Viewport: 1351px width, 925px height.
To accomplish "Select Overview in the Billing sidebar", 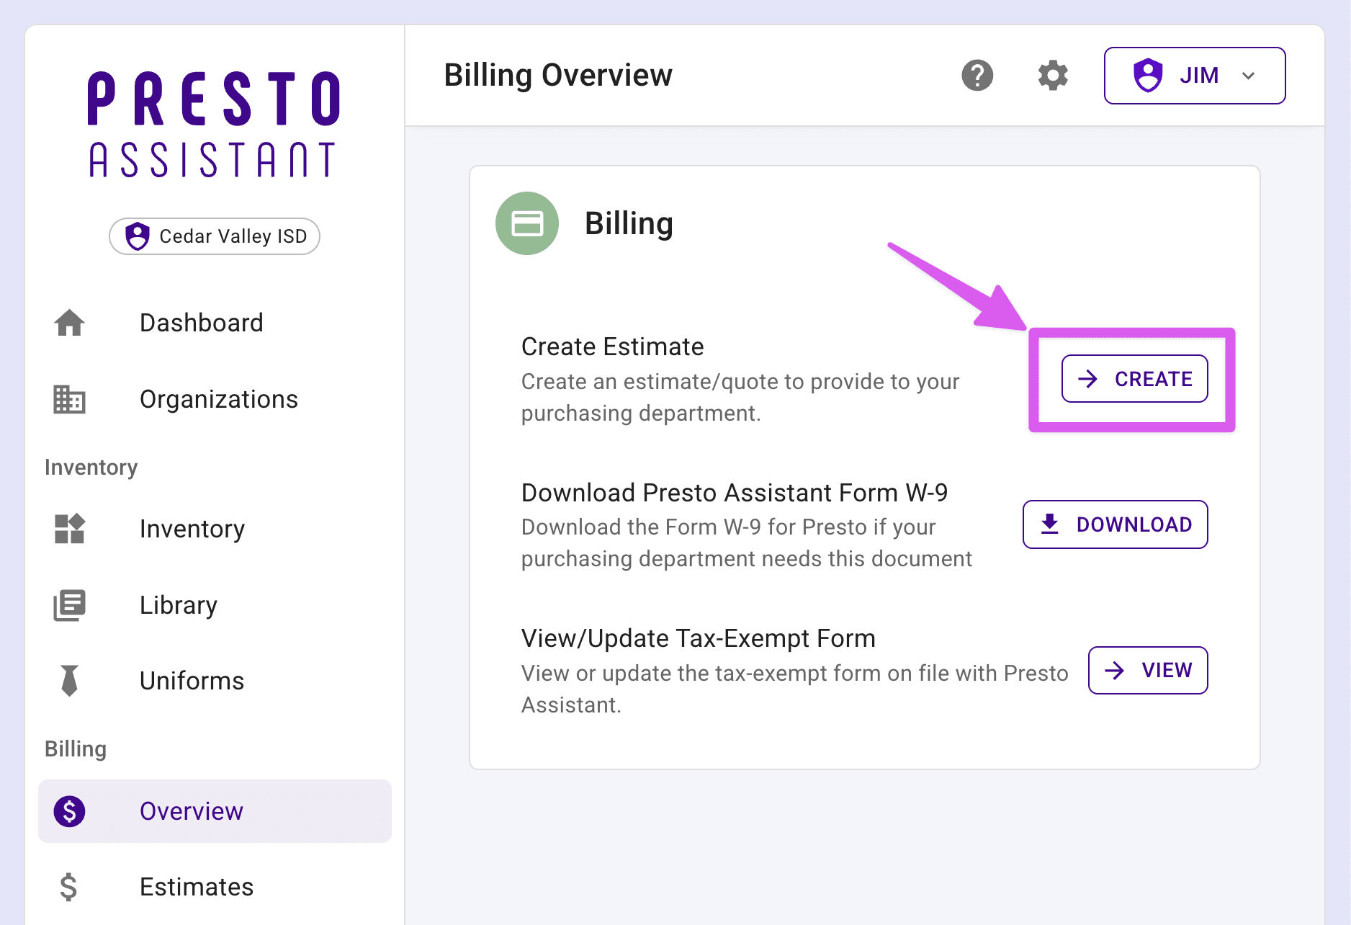I will click(x=191, y=811).
